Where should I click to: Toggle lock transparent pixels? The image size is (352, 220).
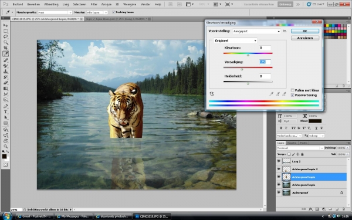click(289, 154)
